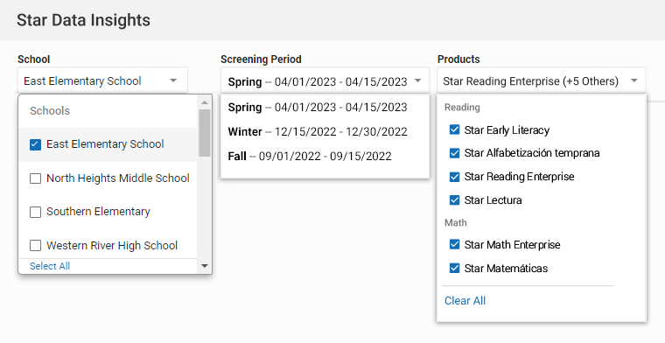Click the Select All schools link
Image resolution: width=665 pixels, height=343 pixels.
(x=50, y=266)
